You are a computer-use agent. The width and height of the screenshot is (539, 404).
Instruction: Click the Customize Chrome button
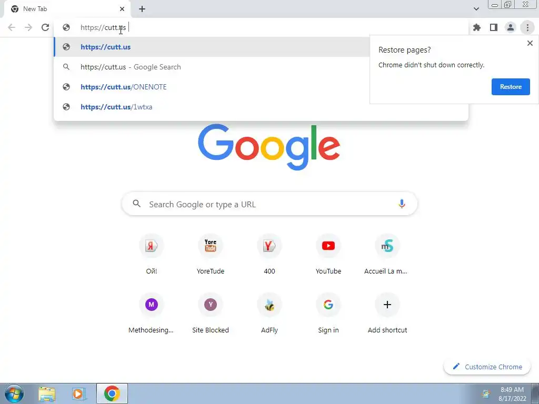tap(487, 367)
